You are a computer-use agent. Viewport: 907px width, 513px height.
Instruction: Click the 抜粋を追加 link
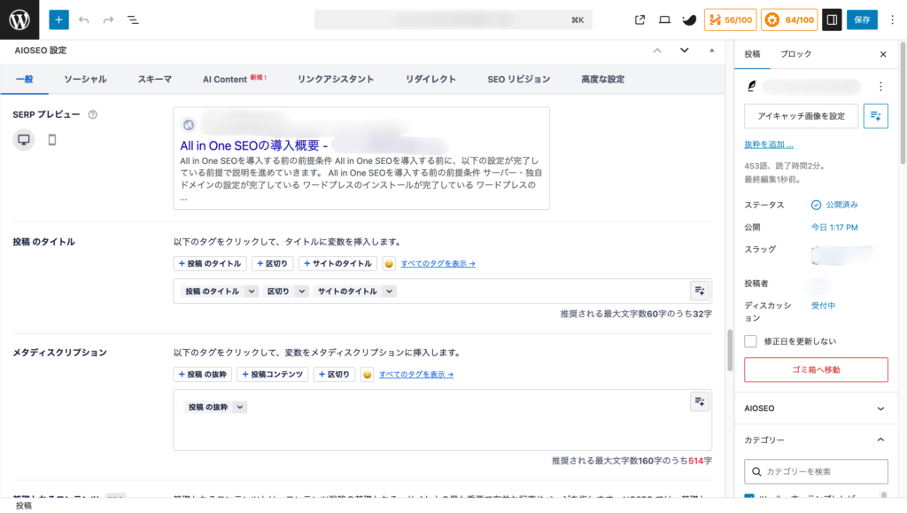[x=769, y=144]
